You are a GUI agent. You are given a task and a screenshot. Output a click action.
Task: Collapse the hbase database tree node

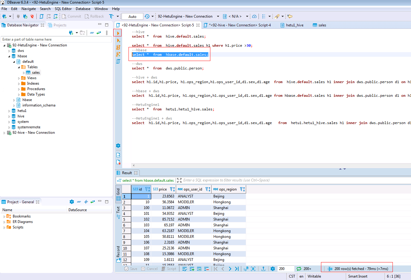[9, 56]
